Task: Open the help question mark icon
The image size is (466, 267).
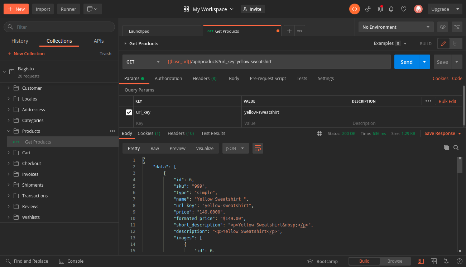Action: [459, 261]
